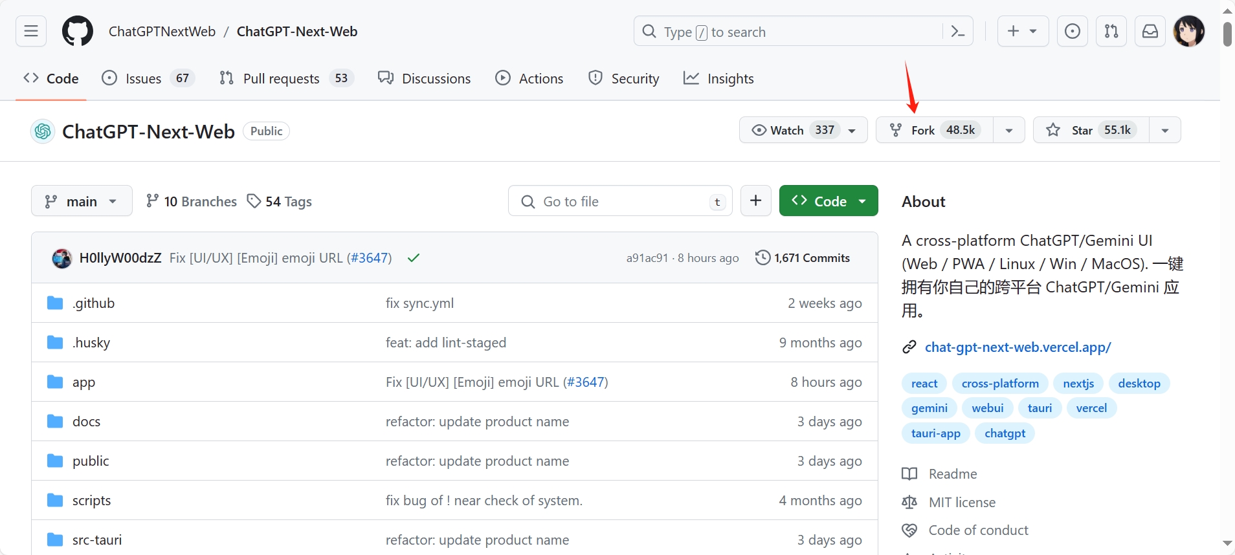Open the MIT license link
Image resolution: width=1235 pixels, height=555 pixels.
click(x=962, y=502)
